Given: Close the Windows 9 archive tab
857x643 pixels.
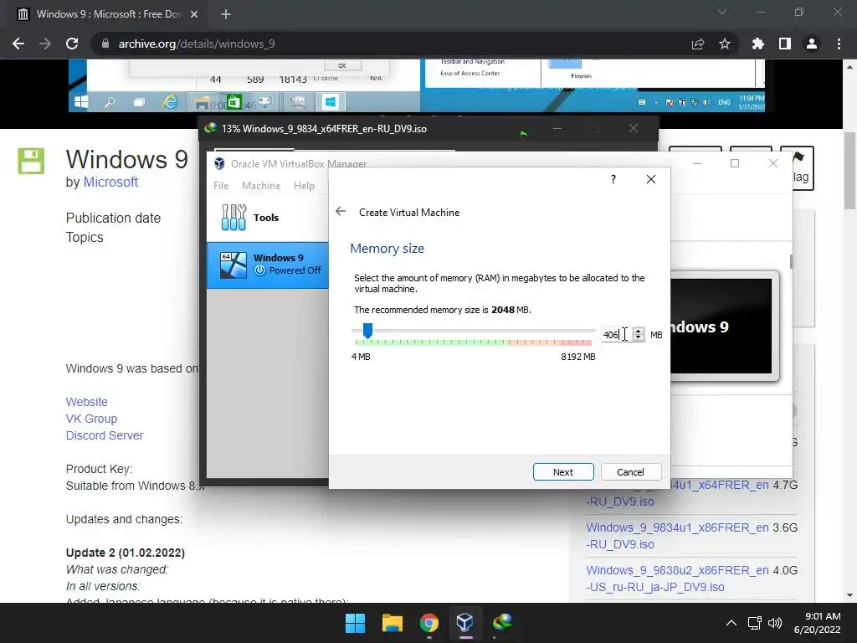Looking at the screenshot, I should [x=194, y=14].
